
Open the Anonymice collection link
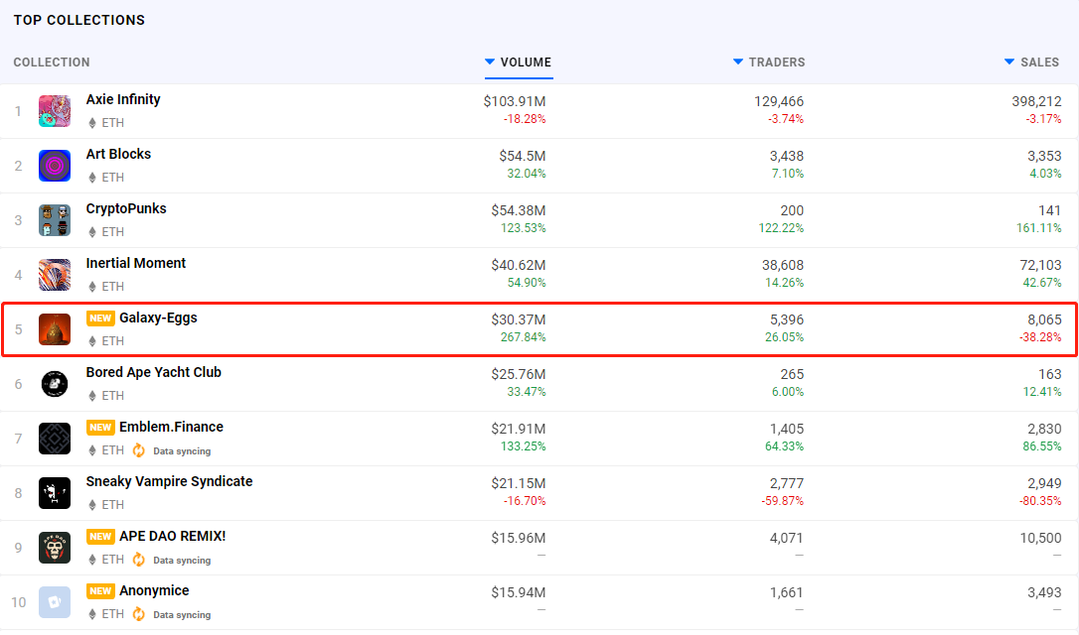pyautogui.click(x=154, y=591)
